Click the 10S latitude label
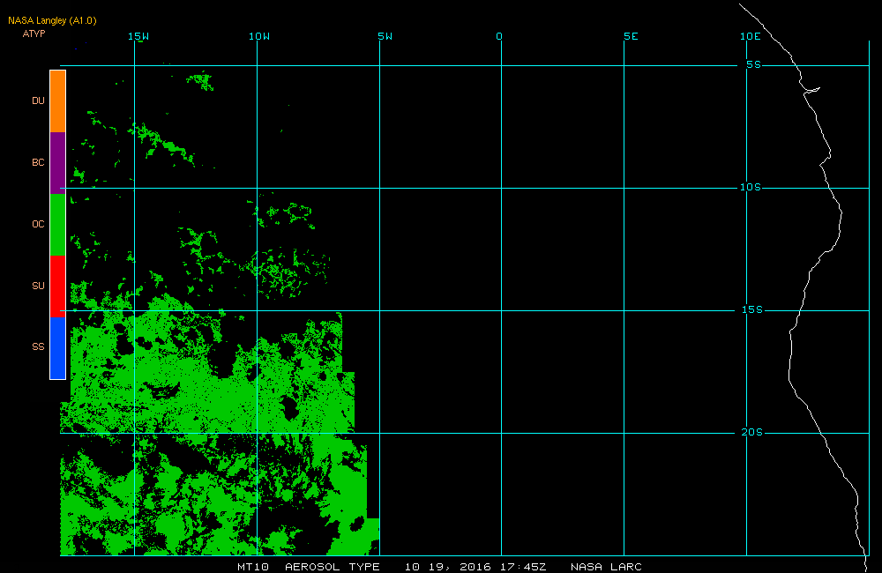The width and height of the screenshot is (882, 573). 751,187
